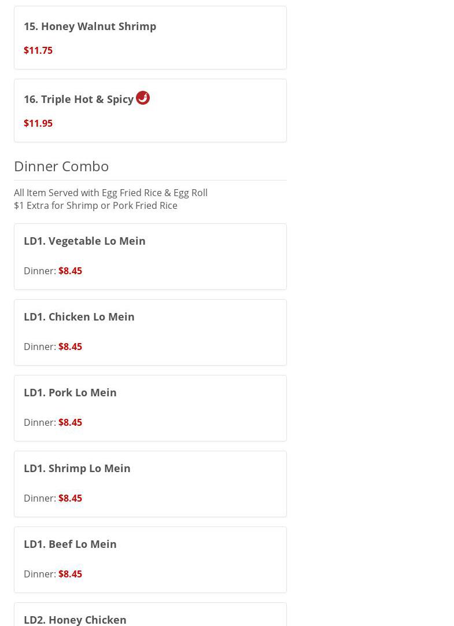Select LD1. Chicken Lo Mein

[79, 316]
